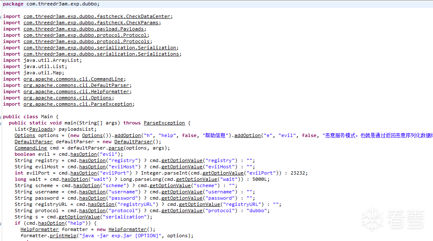Click DefaultParser in 'new DefaultParser()'
The width and height of the screenshot is (433, 241).
point(133,142)
